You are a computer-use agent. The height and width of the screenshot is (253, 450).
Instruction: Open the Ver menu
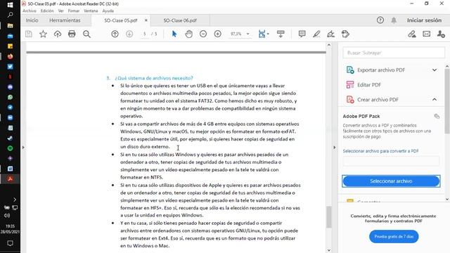(x=61, y=11)
